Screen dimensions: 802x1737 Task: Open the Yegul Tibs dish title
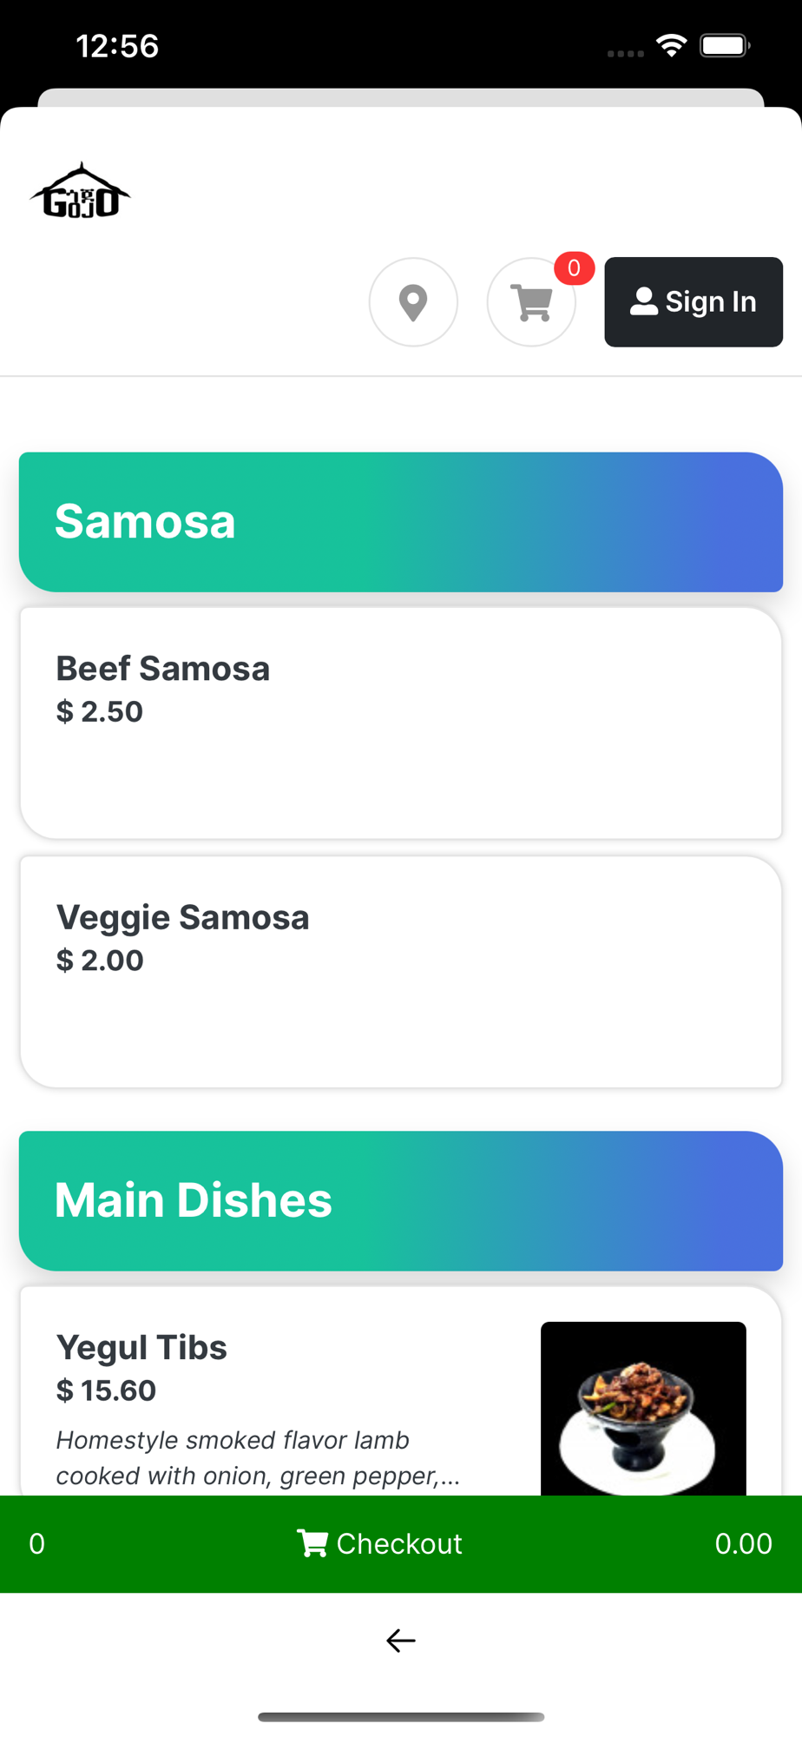pyautogui.click(x=141, y=1347)
